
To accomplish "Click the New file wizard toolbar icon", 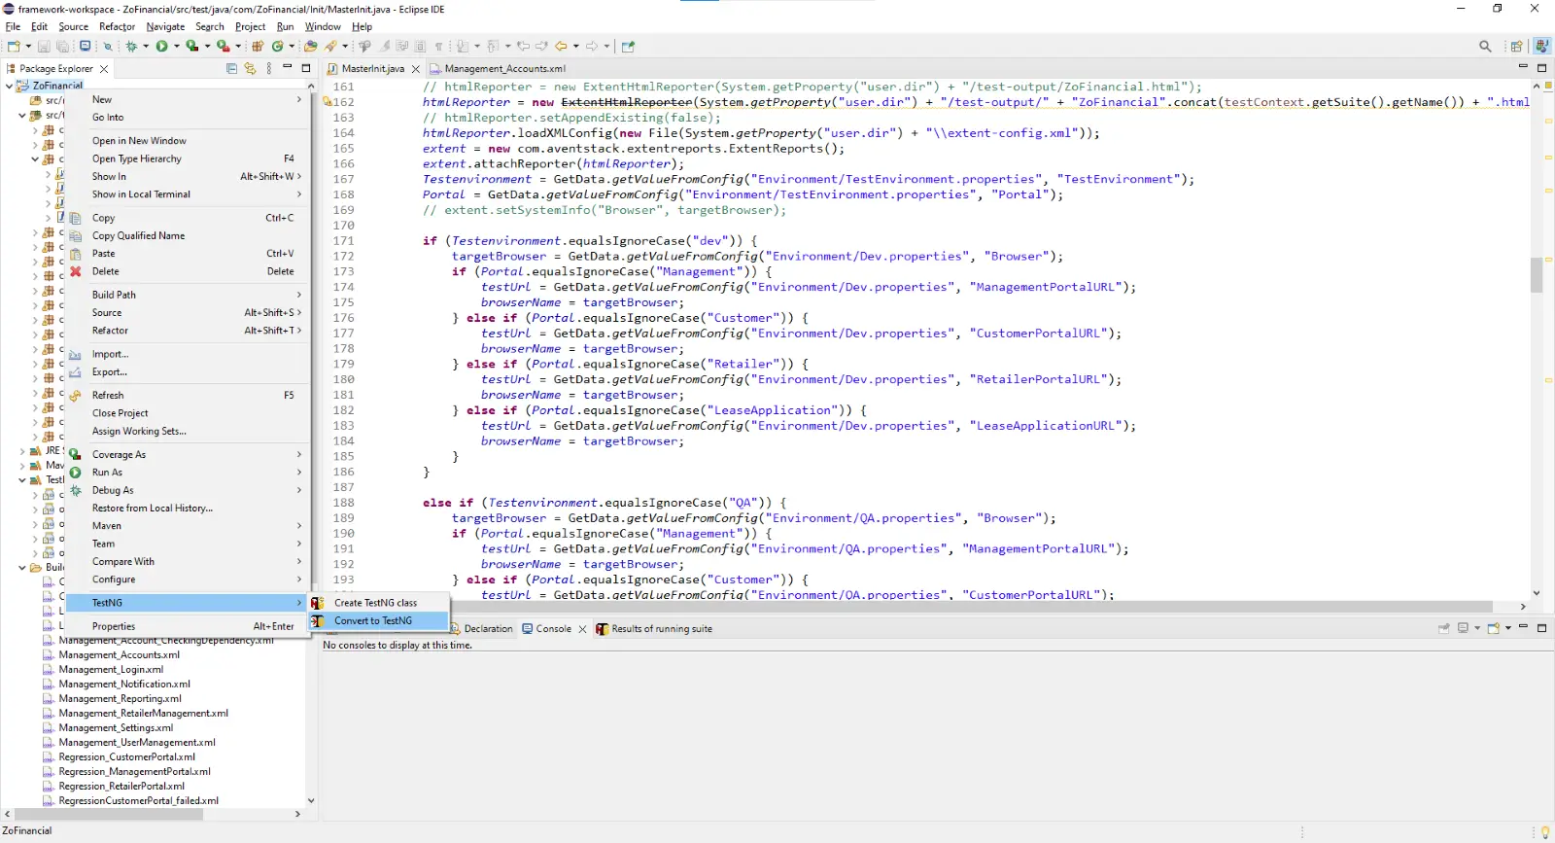I will click(14, 46).
